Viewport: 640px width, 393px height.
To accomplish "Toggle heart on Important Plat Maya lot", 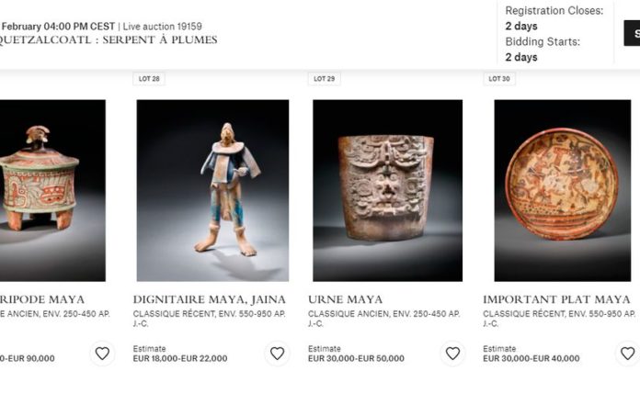I will pos(627,353).
